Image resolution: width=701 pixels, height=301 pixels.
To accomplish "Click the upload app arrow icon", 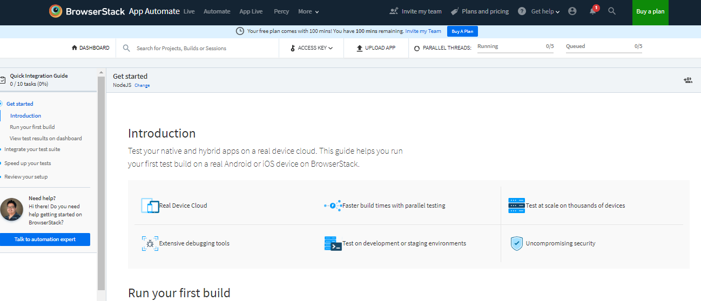I will [360, 48].
